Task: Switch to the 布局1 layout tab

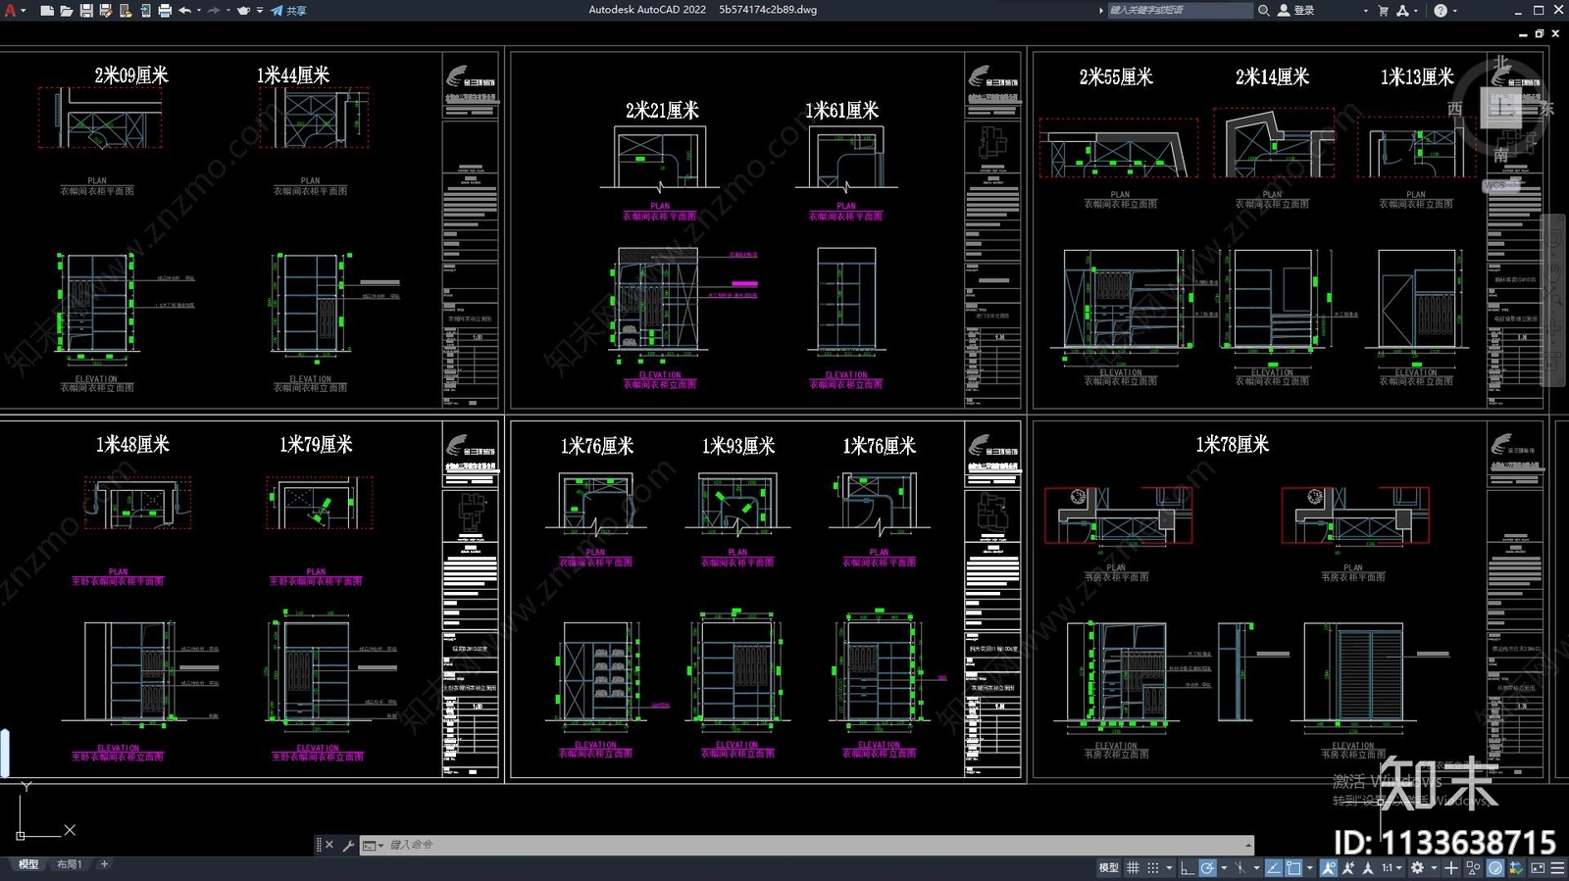Action: [x=69, y=864]
